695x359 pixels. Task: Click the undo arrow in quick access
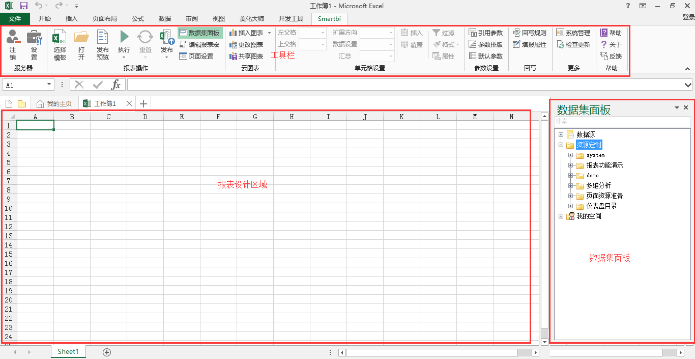click(39, 6)
